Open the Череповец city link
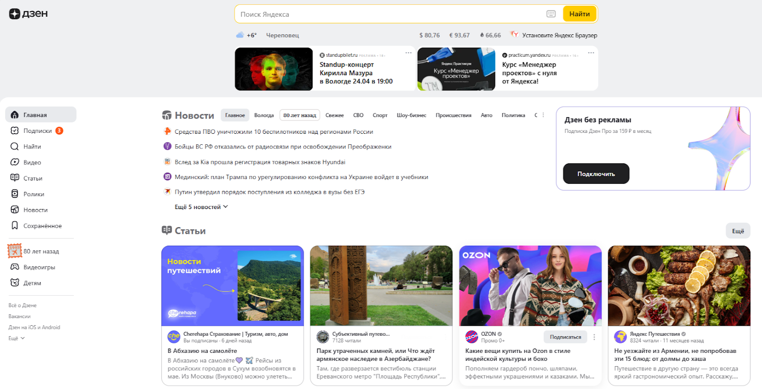This screenshot has height=389, width=762. pos(282,35)
